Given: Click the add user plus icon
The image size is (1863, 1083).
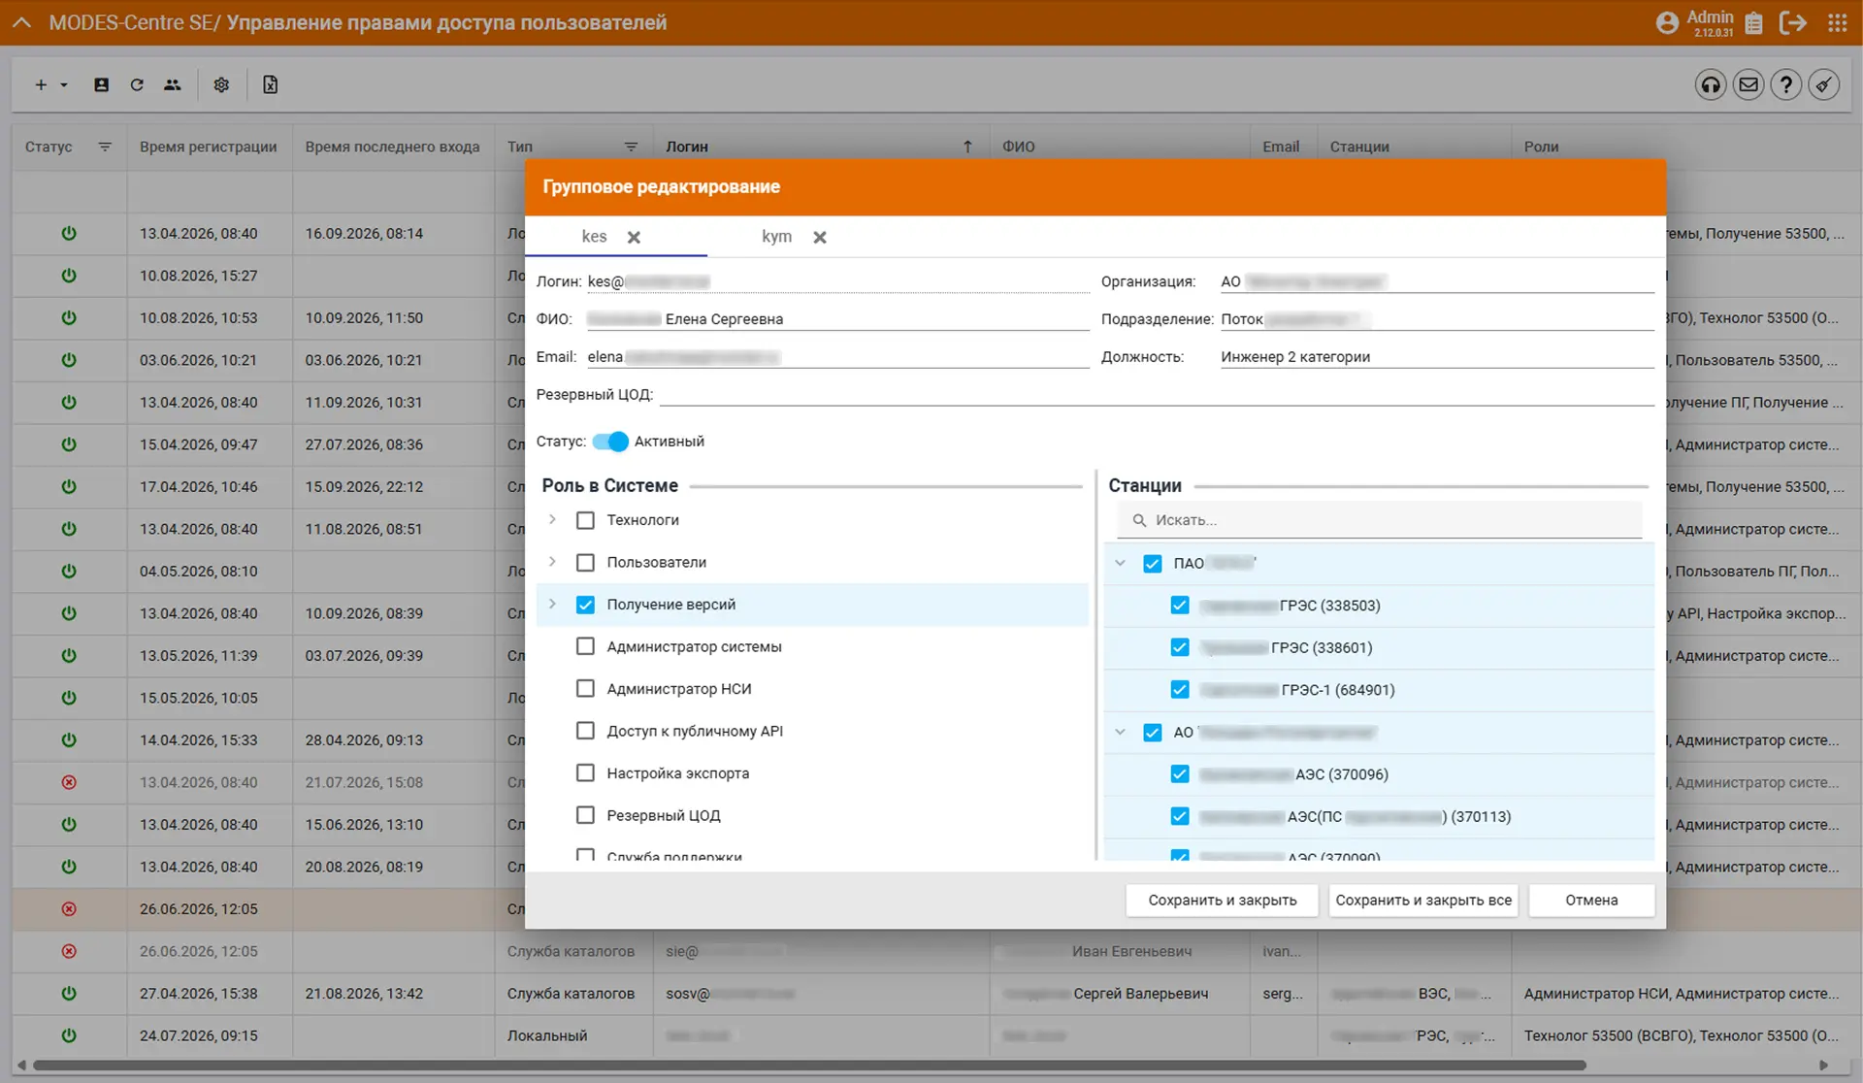Looking at the screenshot, I should [41, 84].
